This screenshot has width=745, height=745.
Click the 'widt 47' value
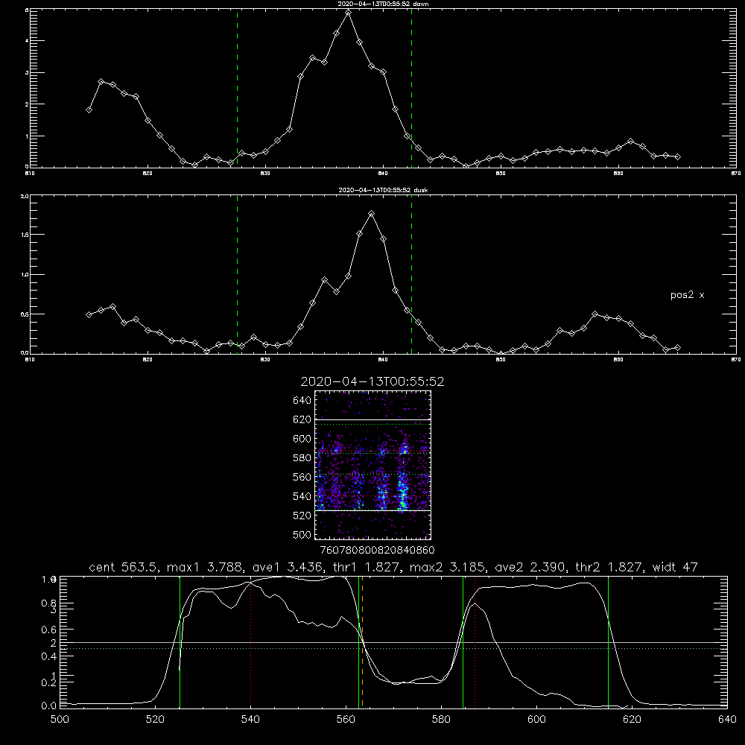675,567
